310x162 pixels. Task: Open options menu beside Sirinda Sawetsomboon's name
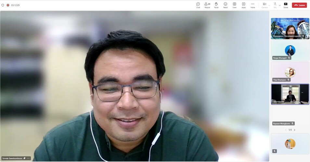click(x=28, y=158)
